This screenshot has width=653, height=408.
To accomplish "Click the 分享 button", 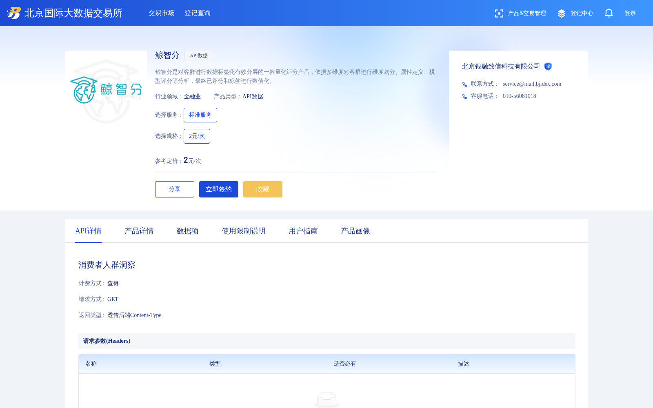I will click(175, 189).
